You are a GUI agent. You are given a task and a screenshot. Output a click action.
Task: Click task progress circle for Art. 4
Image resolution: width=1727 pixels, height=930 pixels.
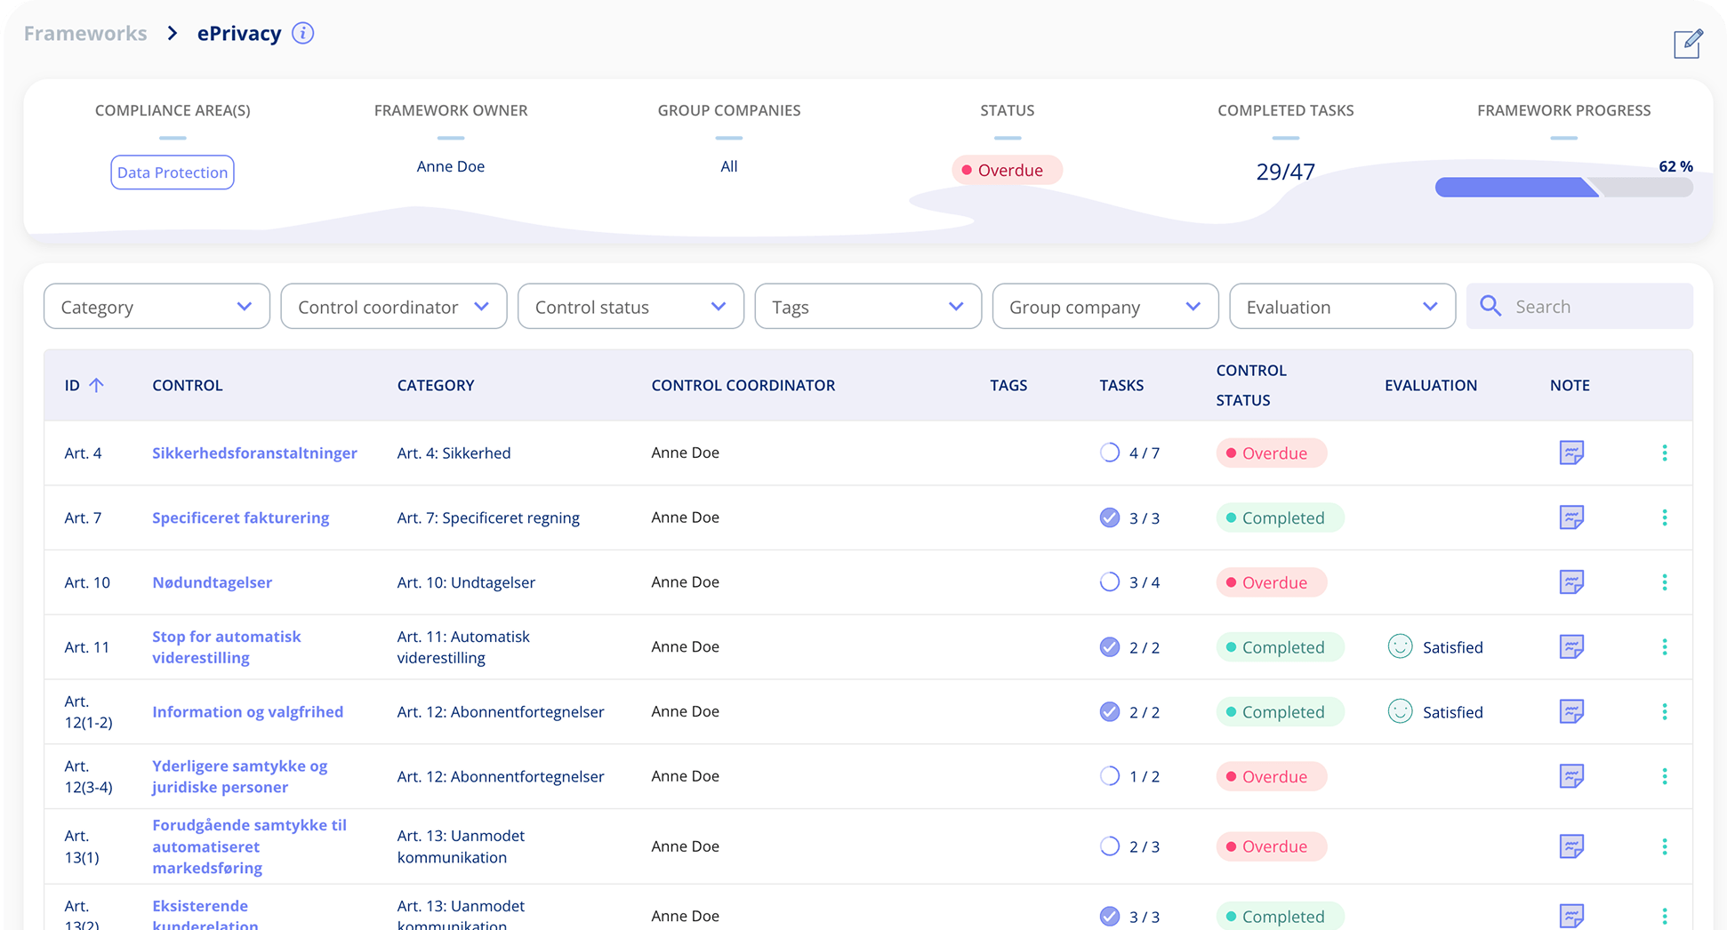click(x=1109, y=453)
